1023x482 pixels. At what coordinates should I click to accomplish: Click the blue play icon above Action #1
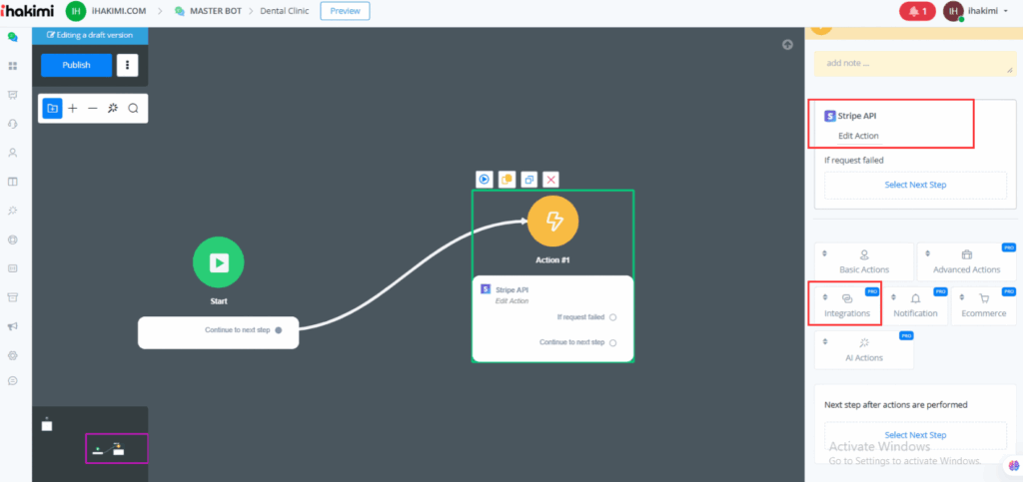click(x=484, y=180)
